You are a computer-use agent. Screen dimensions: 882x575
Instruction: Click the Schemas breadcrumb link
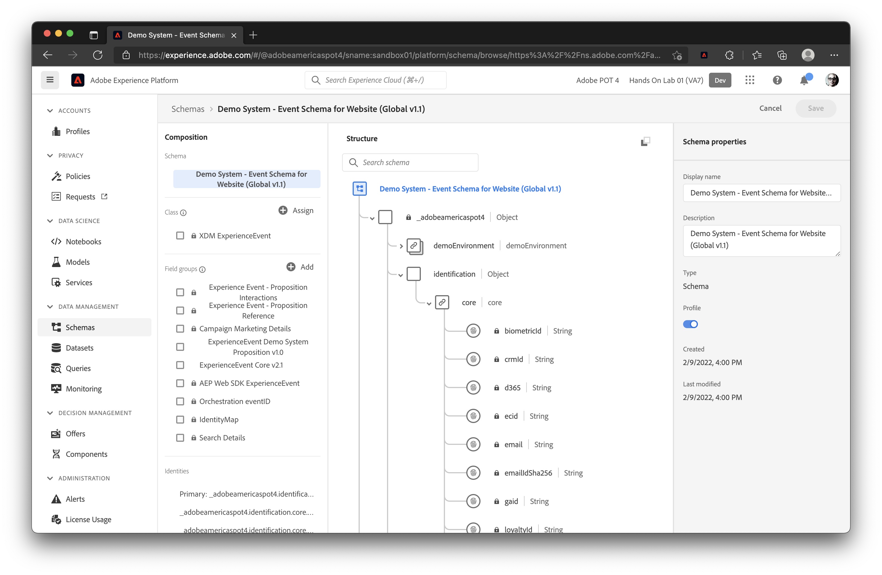coord(188,109)
